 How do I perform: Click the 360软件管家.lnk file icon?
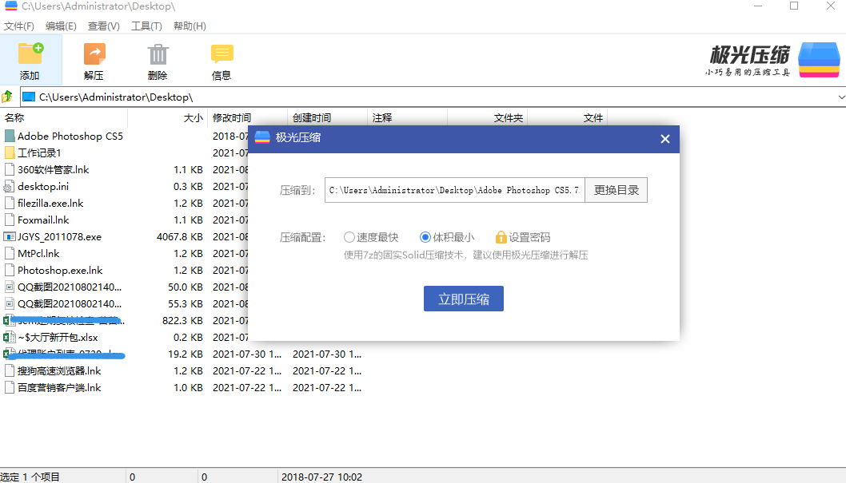[9, 169]
